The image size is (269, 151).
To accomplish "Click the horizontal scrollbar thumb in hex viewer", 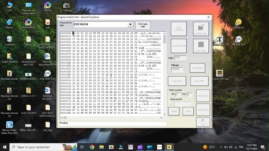I will click(x=65, y=117).
